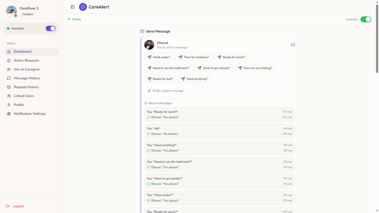Open Profile in the menu
The image size is (379, 213).
coord(32,105)
